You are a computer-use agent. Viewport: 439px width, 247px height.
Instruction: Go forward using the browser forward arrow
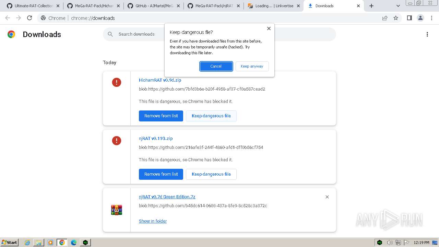coord(19,18)
